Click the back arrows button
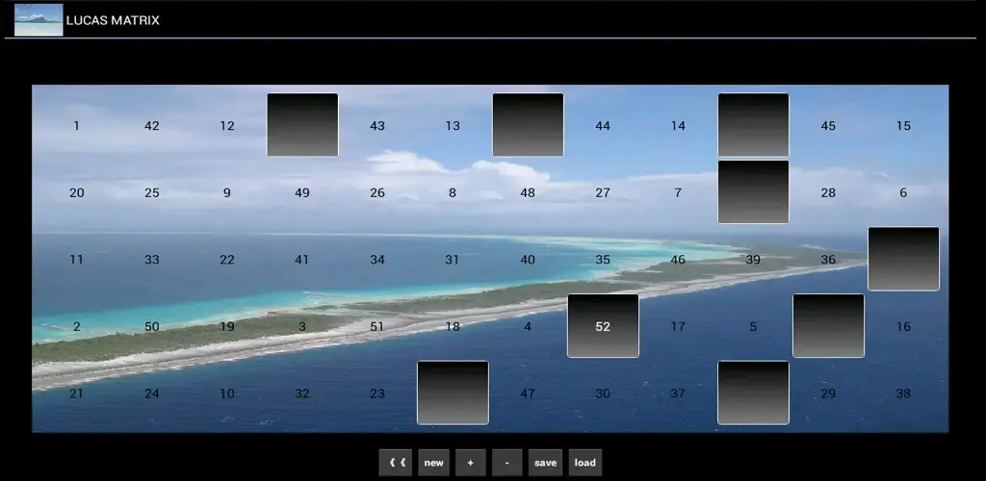The image size is (986, 481). click(396, 463)
